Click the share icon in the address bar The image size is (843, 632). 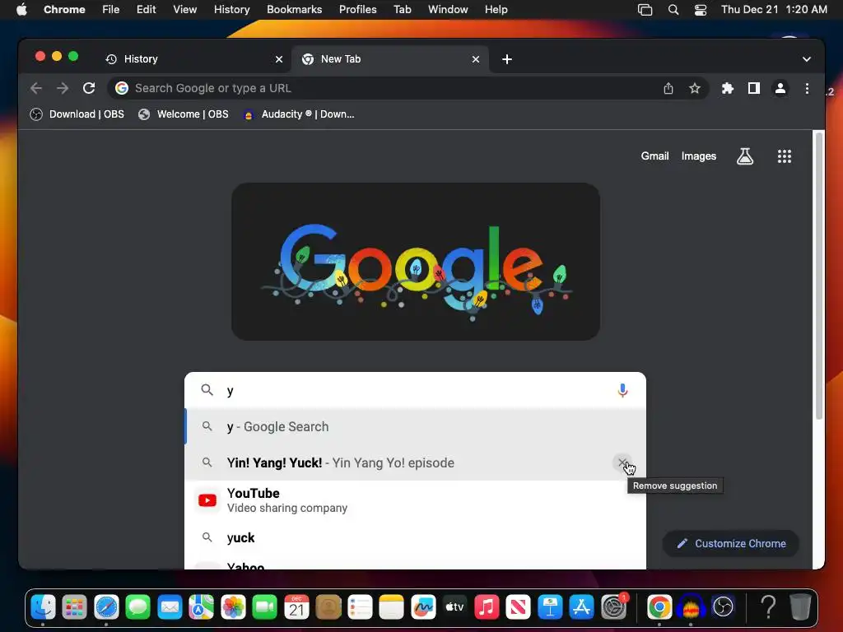(668, 88)
